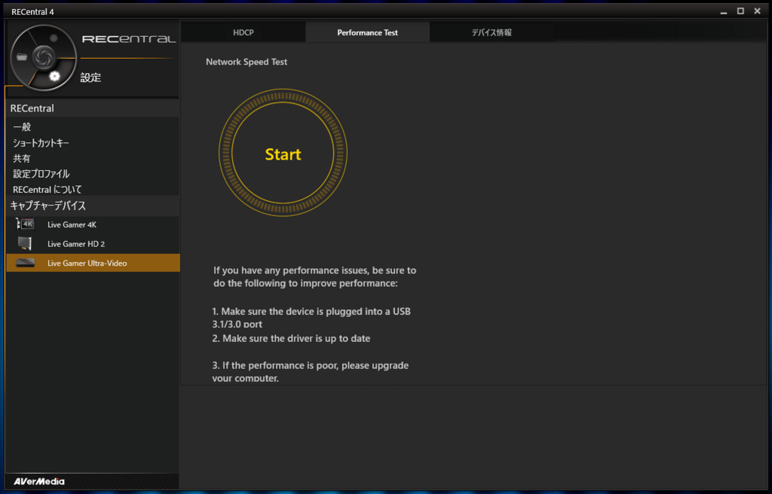
Task: Click the 設定 label beside the dial
Action: (90, 78)
